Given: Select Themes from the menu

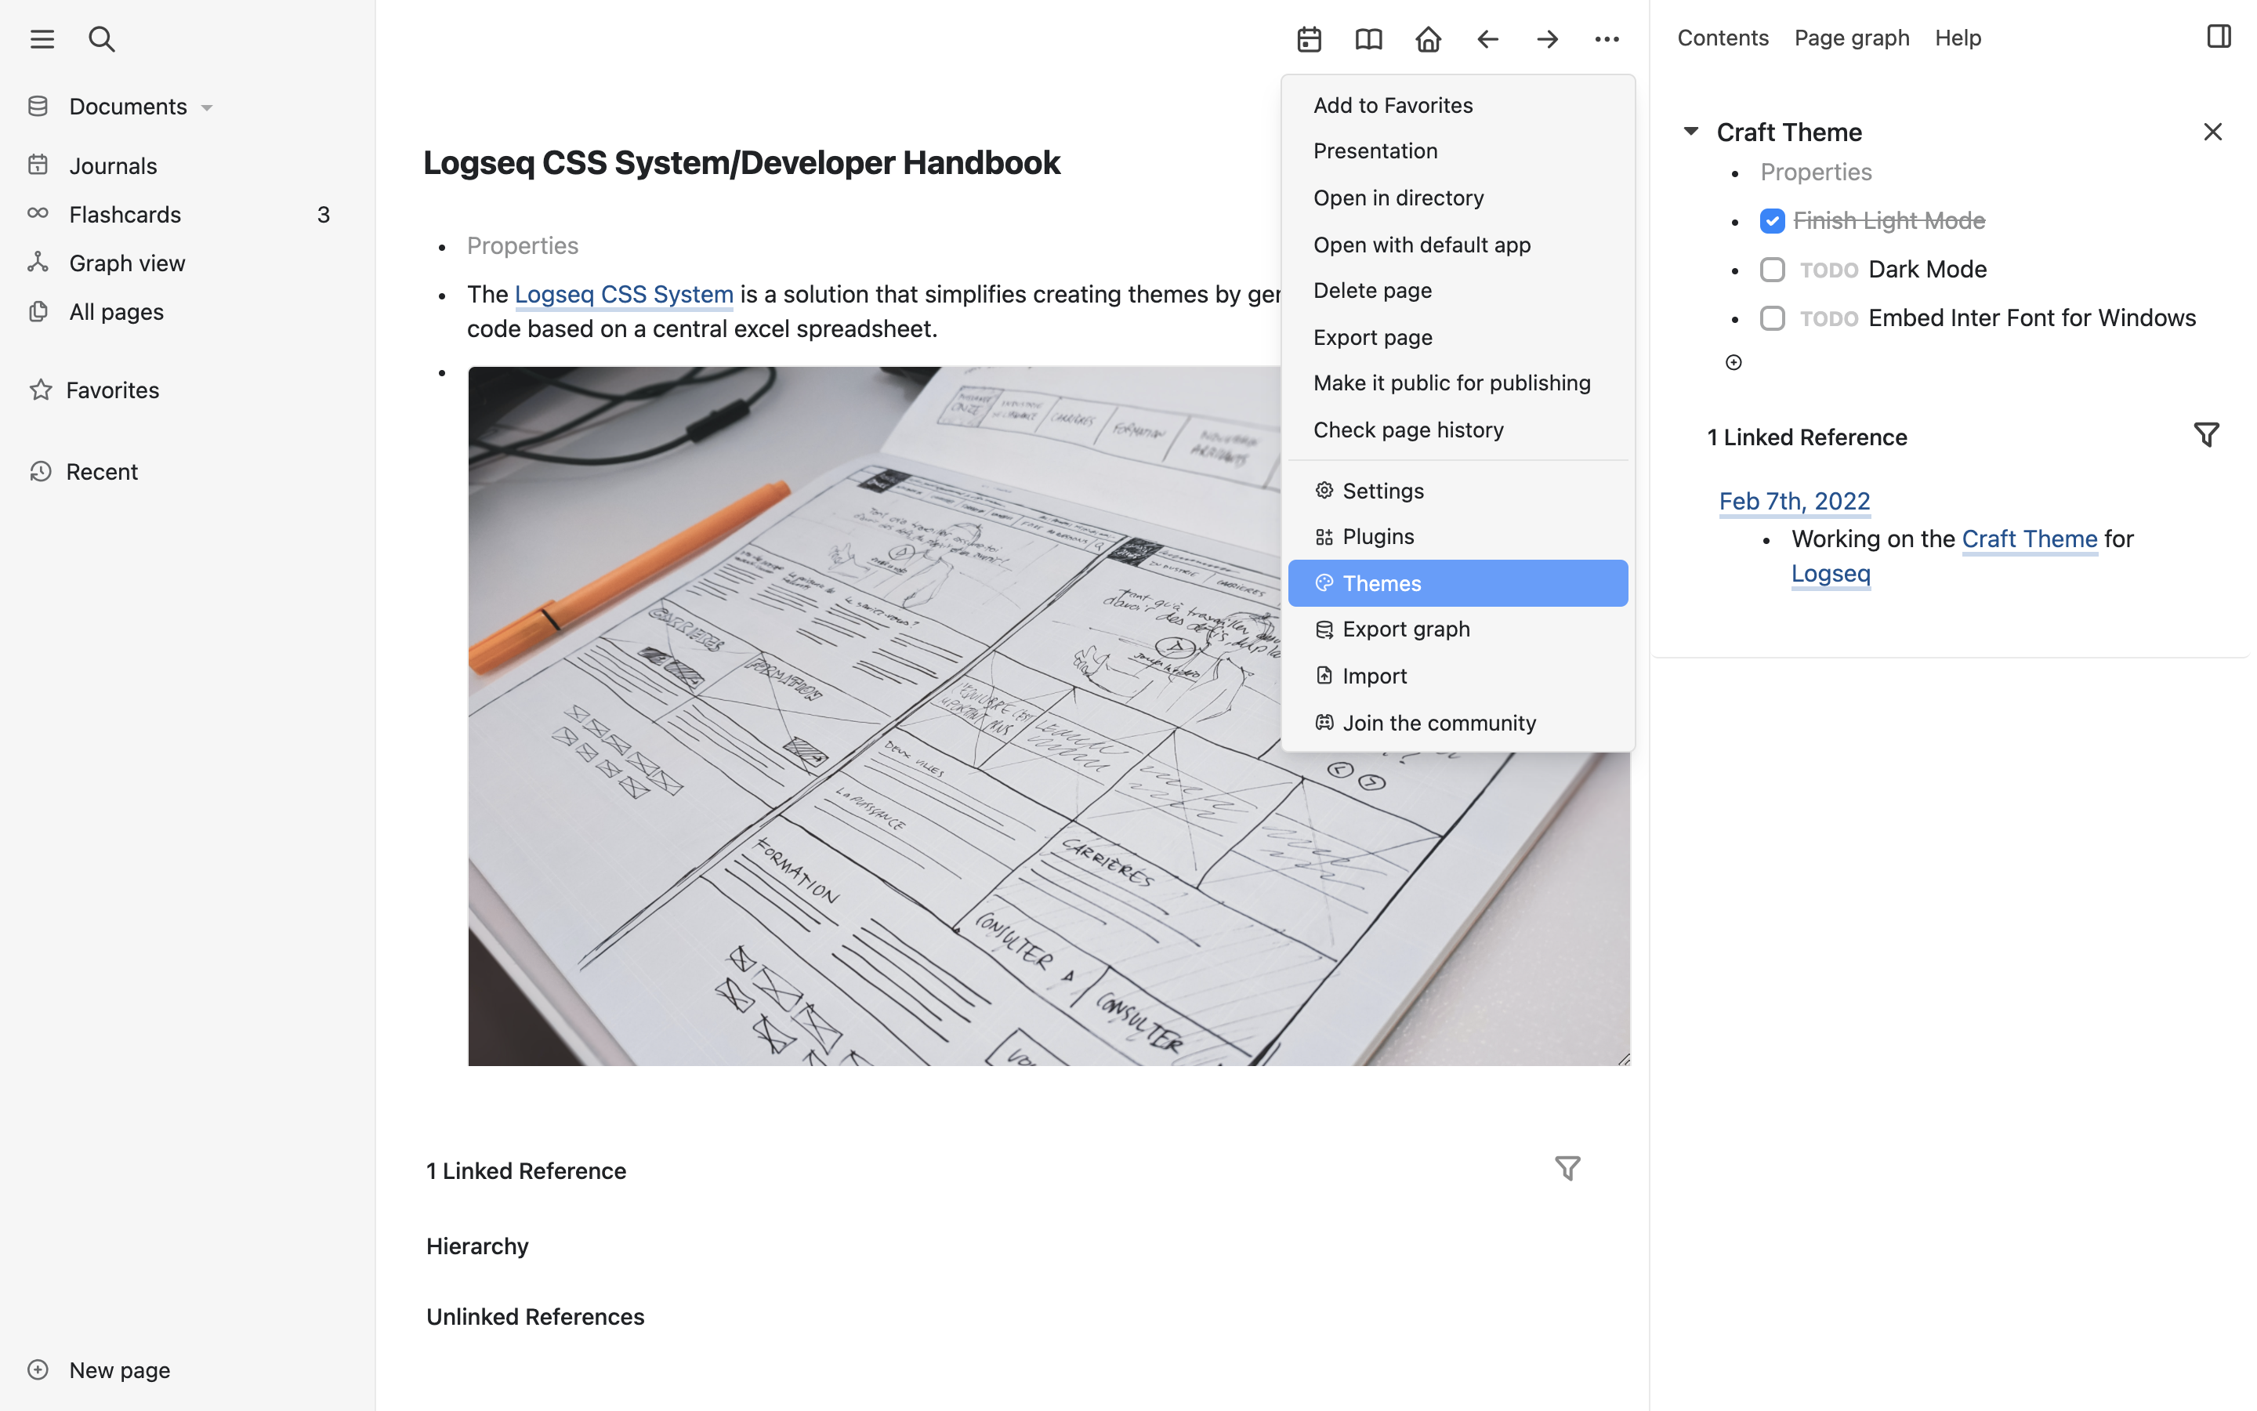Looking at the screenshot, I should (x=1457, y=583).
